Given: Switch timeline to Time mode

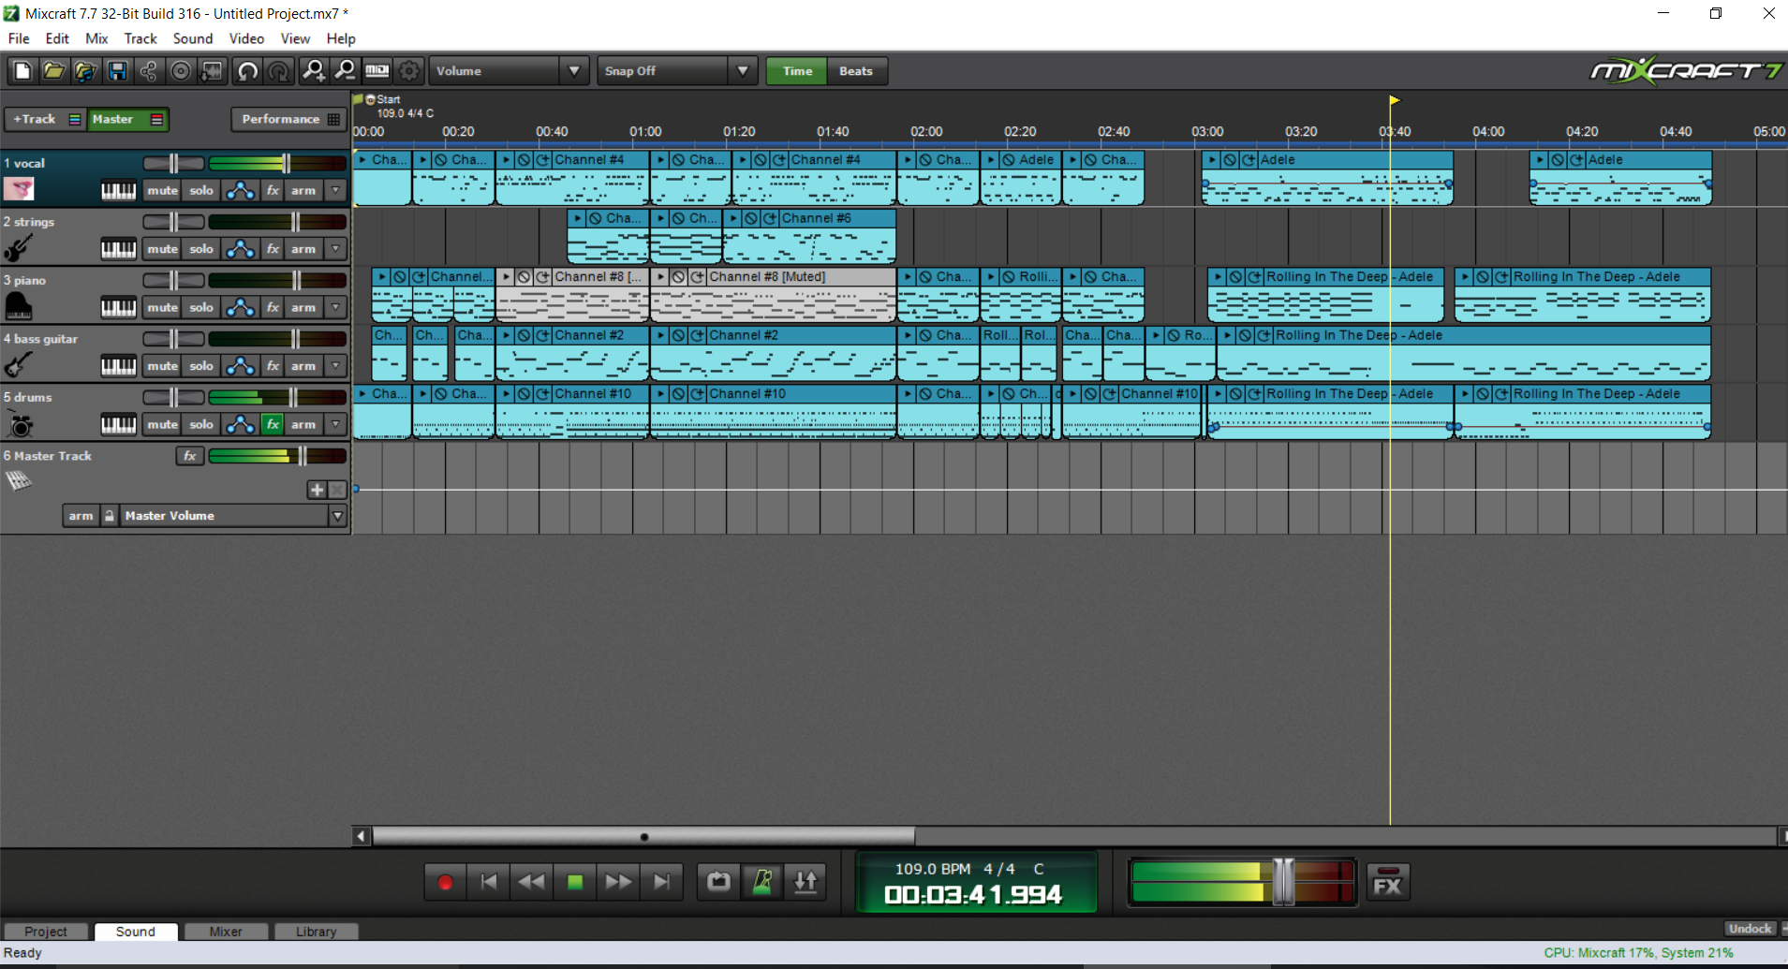Looking at the screenshot, I should coord(797,71).
